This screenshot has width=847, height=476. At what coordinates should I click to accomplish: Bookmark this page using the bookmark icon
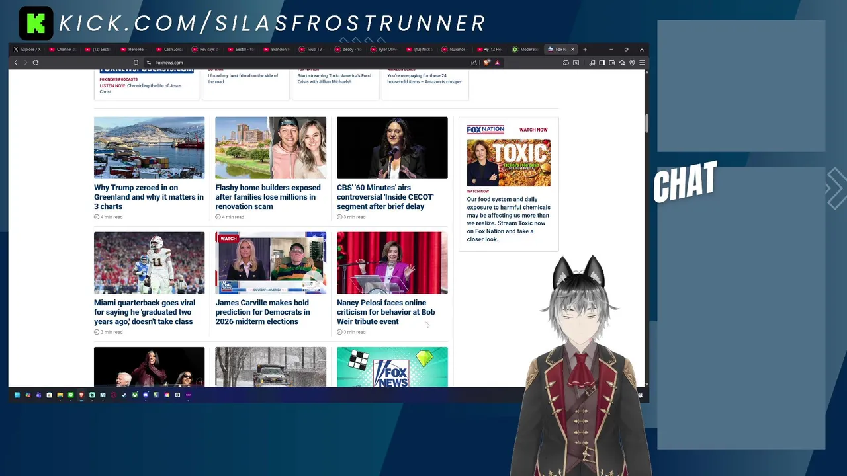(136, 63)
